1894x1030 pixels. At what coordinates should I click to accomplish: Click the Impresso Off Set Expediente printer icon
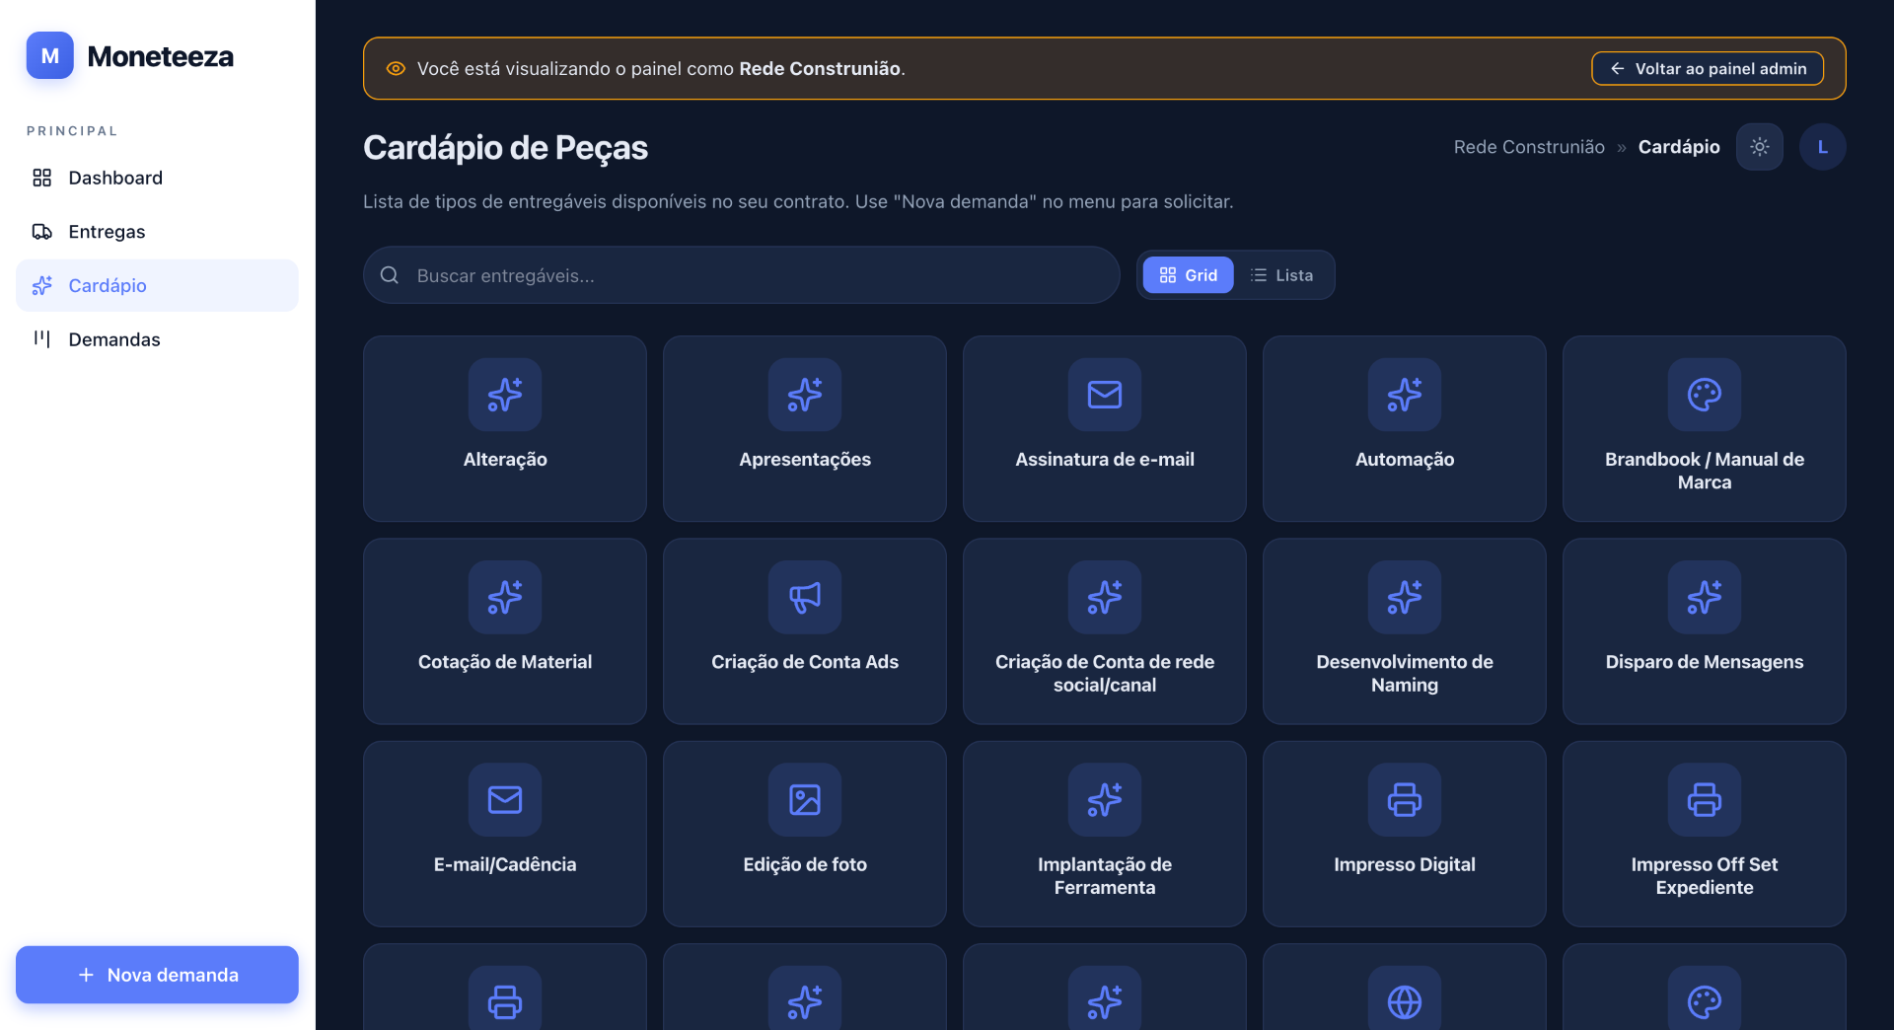(x=1705, y=799)
